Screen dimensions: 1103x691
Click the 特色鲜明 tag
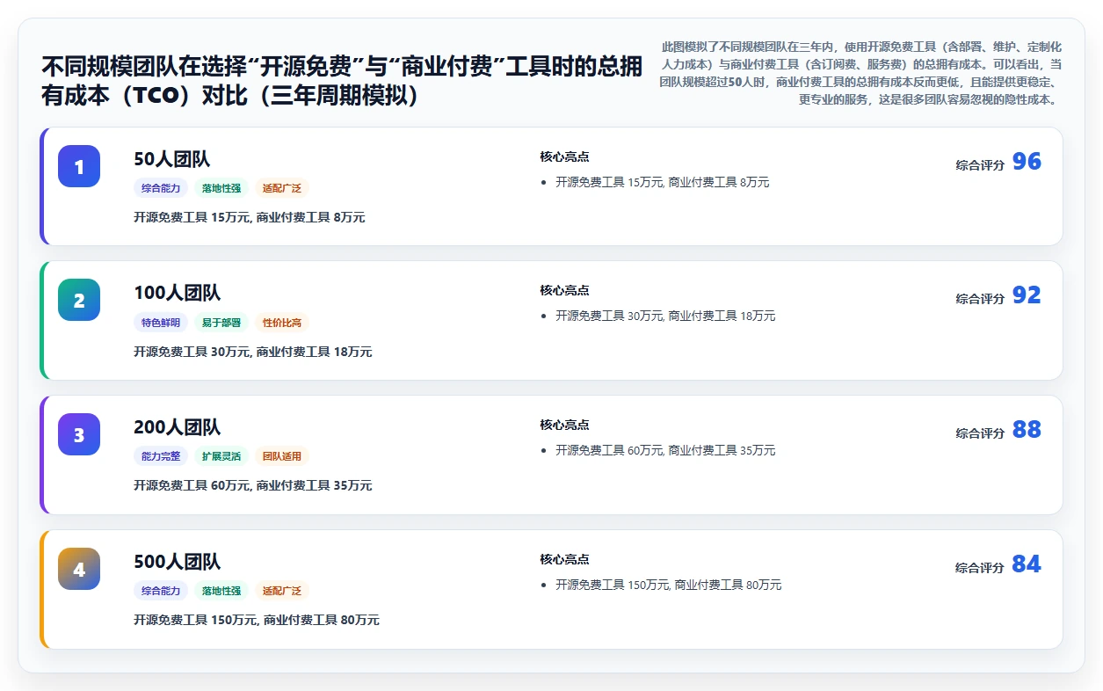(161, 323)
